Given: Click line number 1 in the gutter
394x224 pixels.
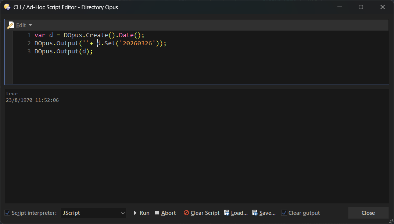Looking at the screenshot, I should 29,35.
